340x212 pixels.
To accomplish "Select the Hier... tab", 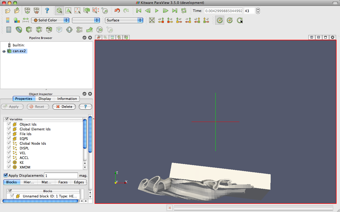I will tap(29, 182).
